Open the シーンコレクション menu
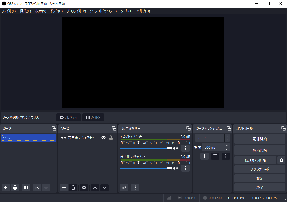 coord(103,11)
